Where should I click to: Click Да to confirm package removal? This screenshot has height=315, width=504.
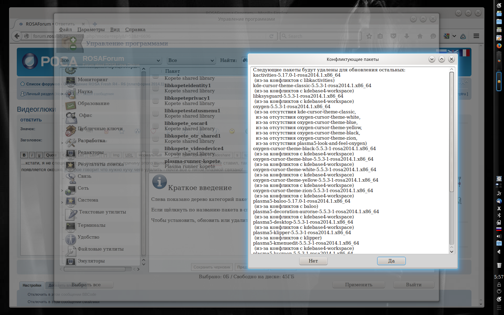pos(391,261)
